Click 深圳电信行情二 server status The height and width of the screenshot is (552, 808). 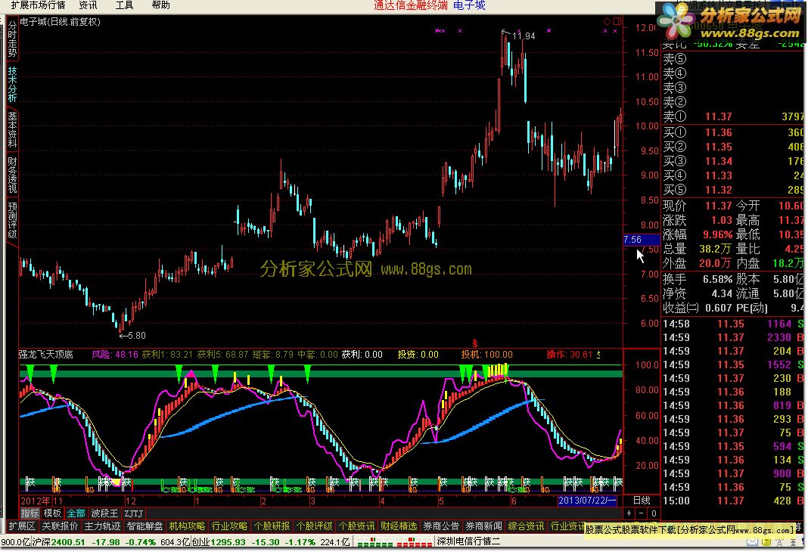pyautogui.click(x=468, y=541)
